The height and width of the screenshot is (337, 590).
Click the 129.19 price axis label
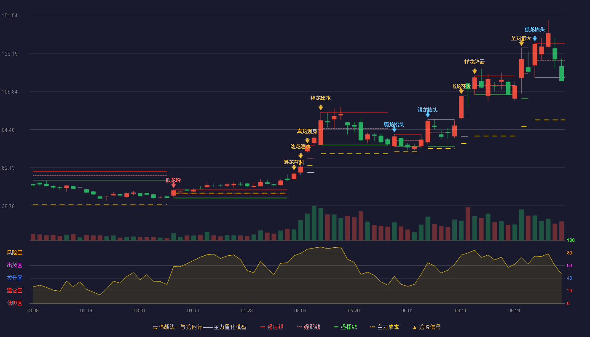[x=9, y=54]
